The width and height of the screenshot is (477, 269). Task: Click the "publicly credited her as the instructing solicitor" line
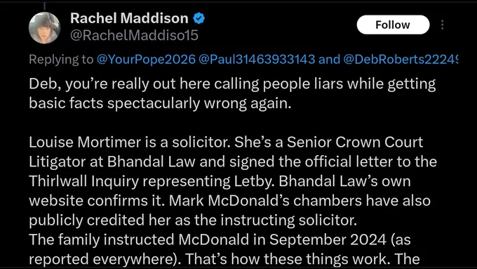[193, 221]
